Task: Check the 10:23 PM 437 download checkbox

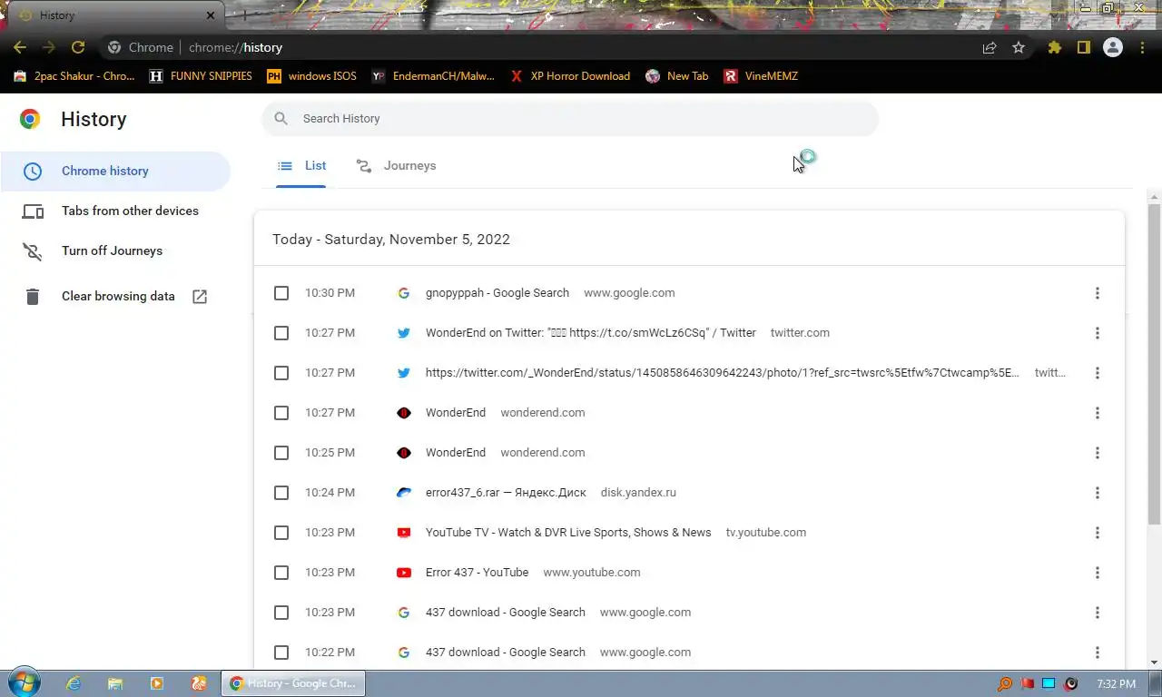Action: pos(281,613)
